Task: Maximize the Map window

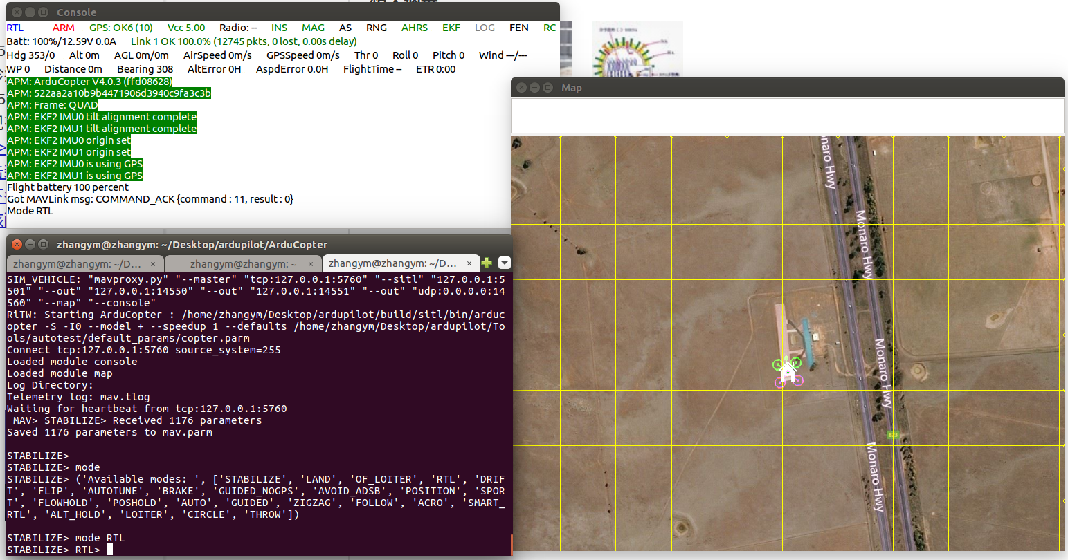Action: tap(547, 88)
